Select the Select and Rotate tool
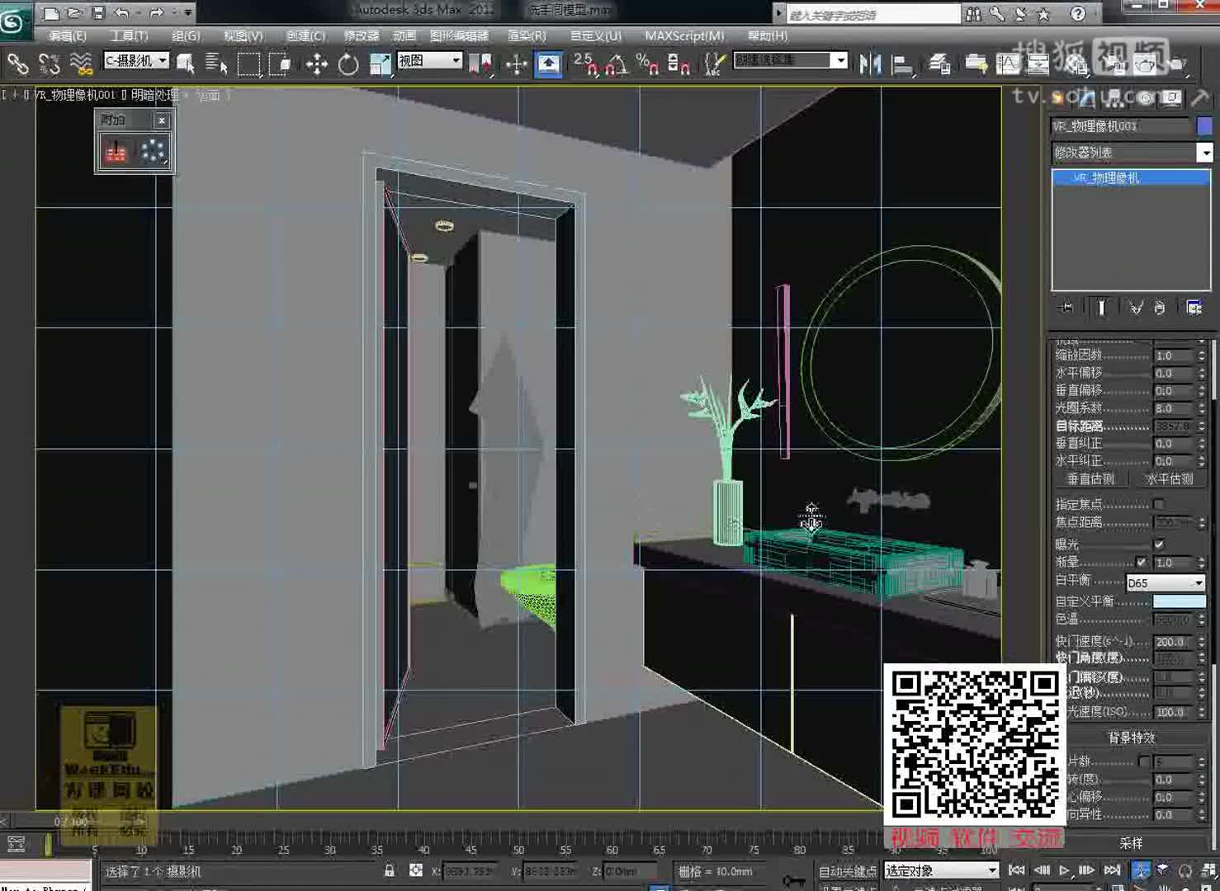Viewport: 1220px width, 891px height. click(x=348, y=64)
